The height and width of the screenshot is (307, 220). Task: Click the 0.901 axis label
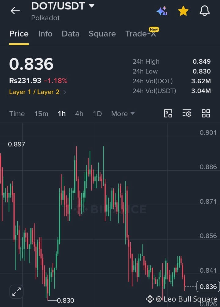tap(208, 133)
